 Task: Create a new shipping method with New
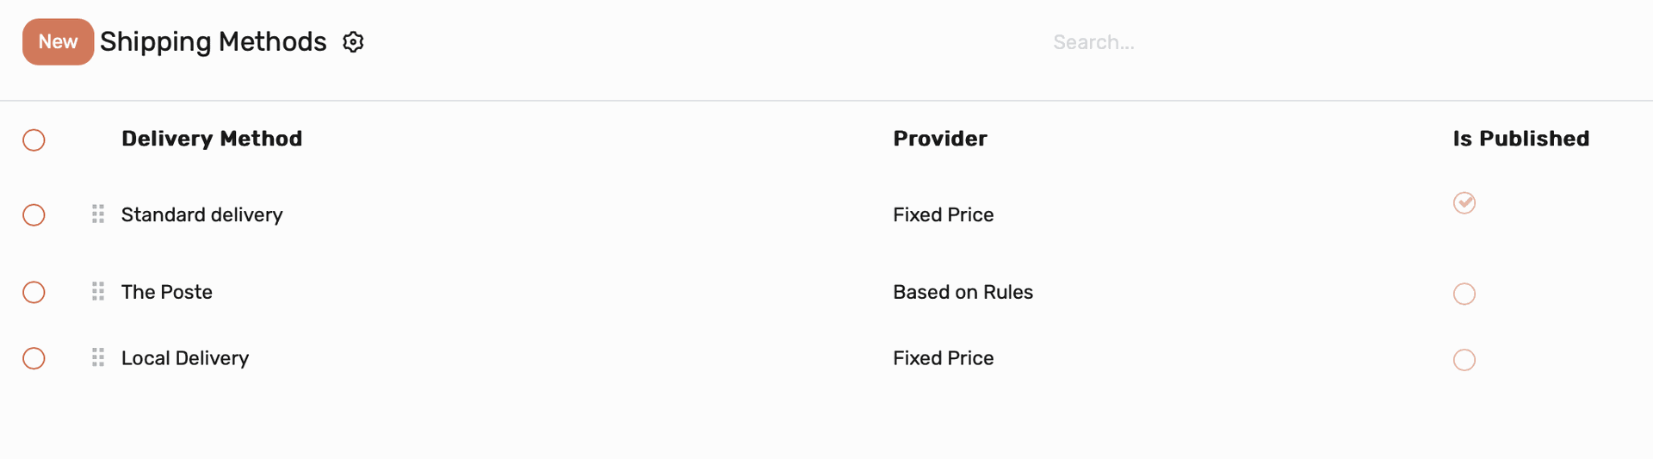[x=58, y=41]
